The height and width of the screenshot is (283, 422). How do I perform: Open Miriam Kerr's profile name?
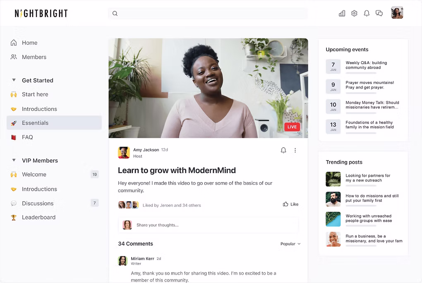tap(142, 259)
